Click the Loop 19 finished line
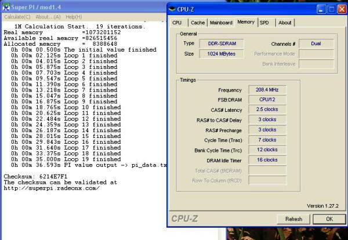The height and width of the screenshot is (240, 348). tap(66, 159)
